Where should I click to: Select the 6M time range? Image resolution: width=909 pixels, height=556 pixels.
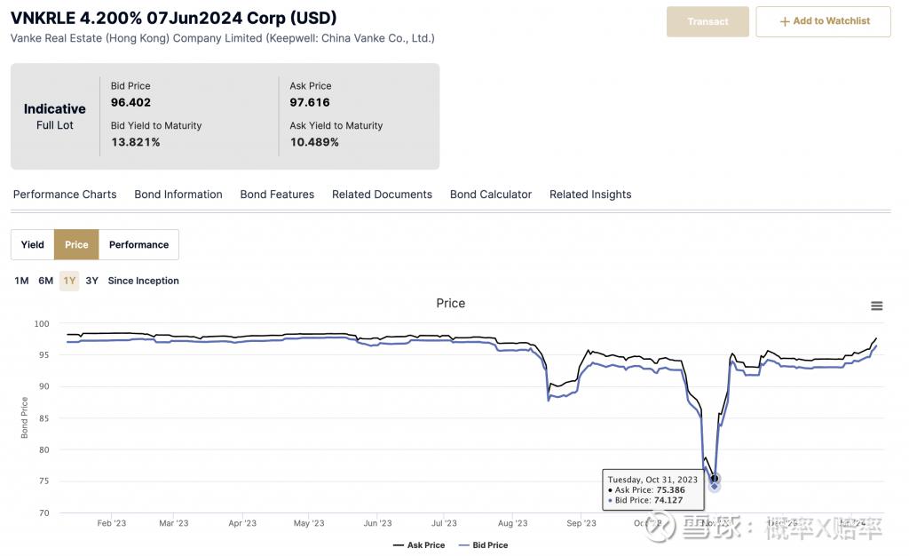coord(45,281)
